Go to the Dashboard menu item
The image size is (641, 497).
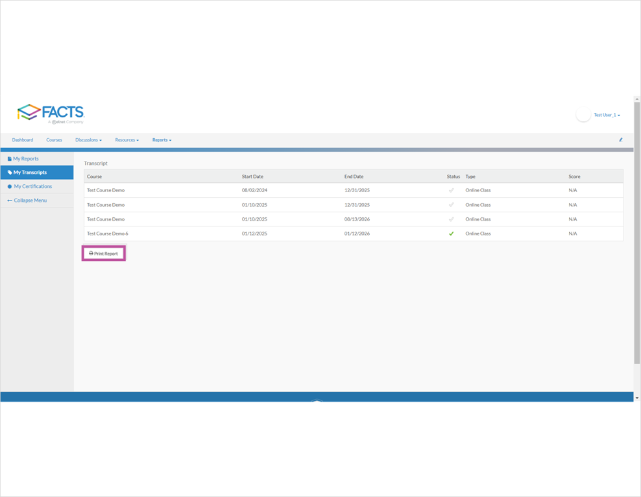(x=22, y=139)
